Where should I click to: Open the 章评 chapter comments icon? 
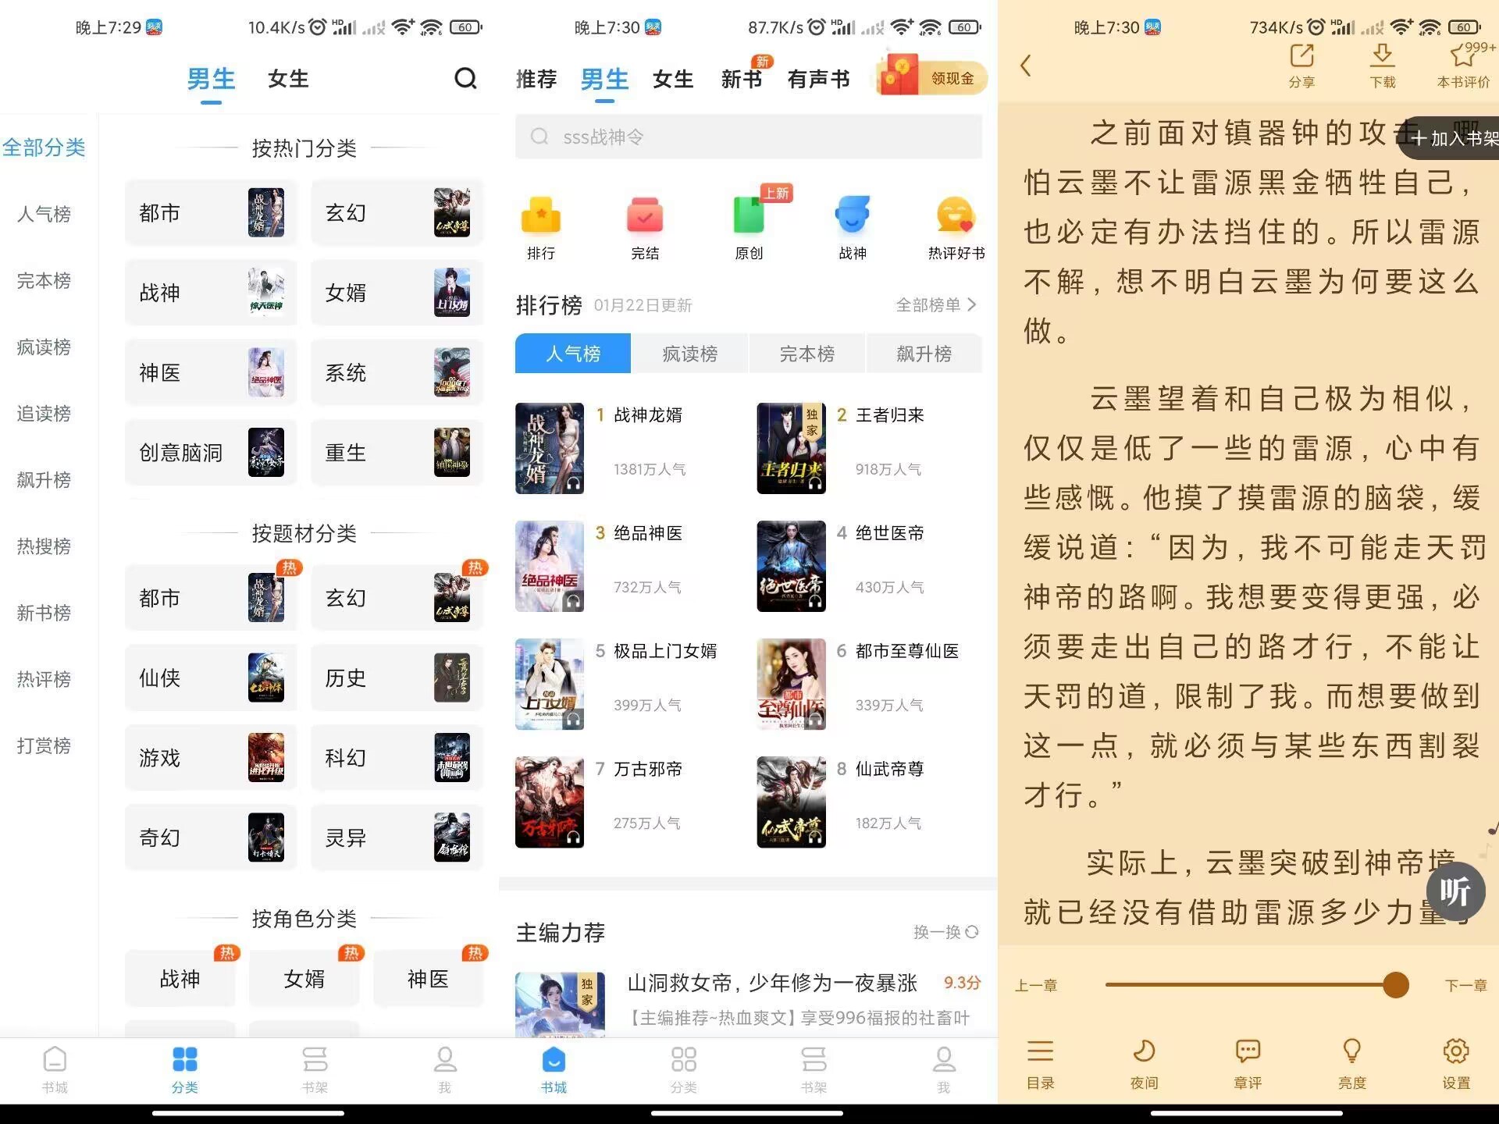(x=1248, y=1062)
